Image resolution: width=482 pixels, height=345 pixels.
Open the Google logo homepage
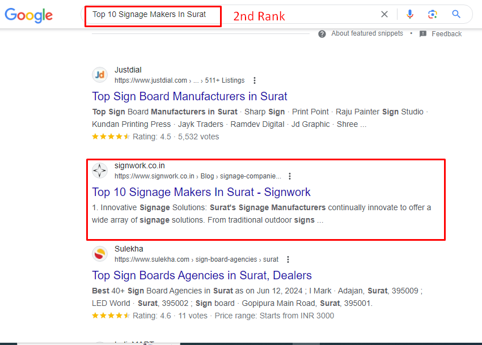pos(29,15)
